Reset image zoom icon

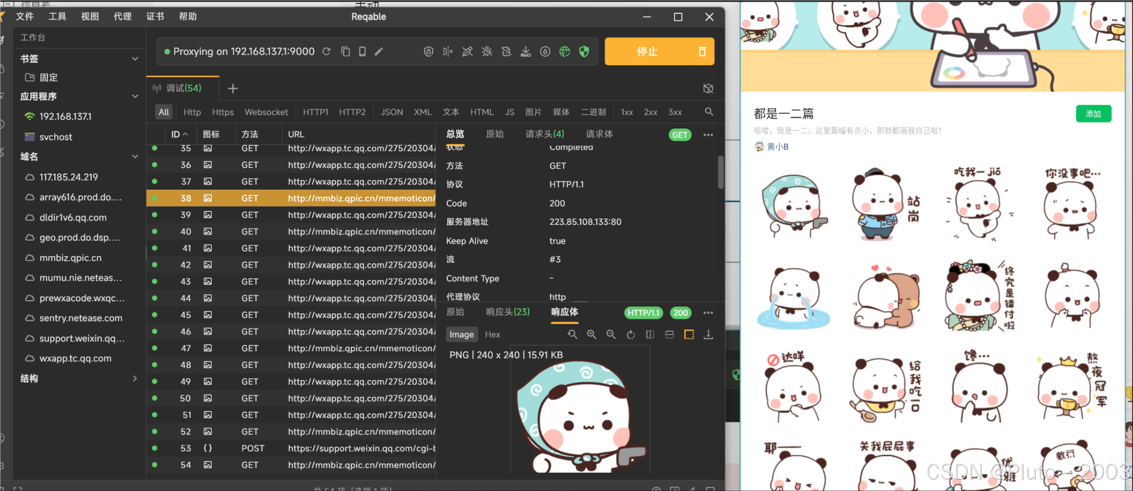tap(572, 334)
